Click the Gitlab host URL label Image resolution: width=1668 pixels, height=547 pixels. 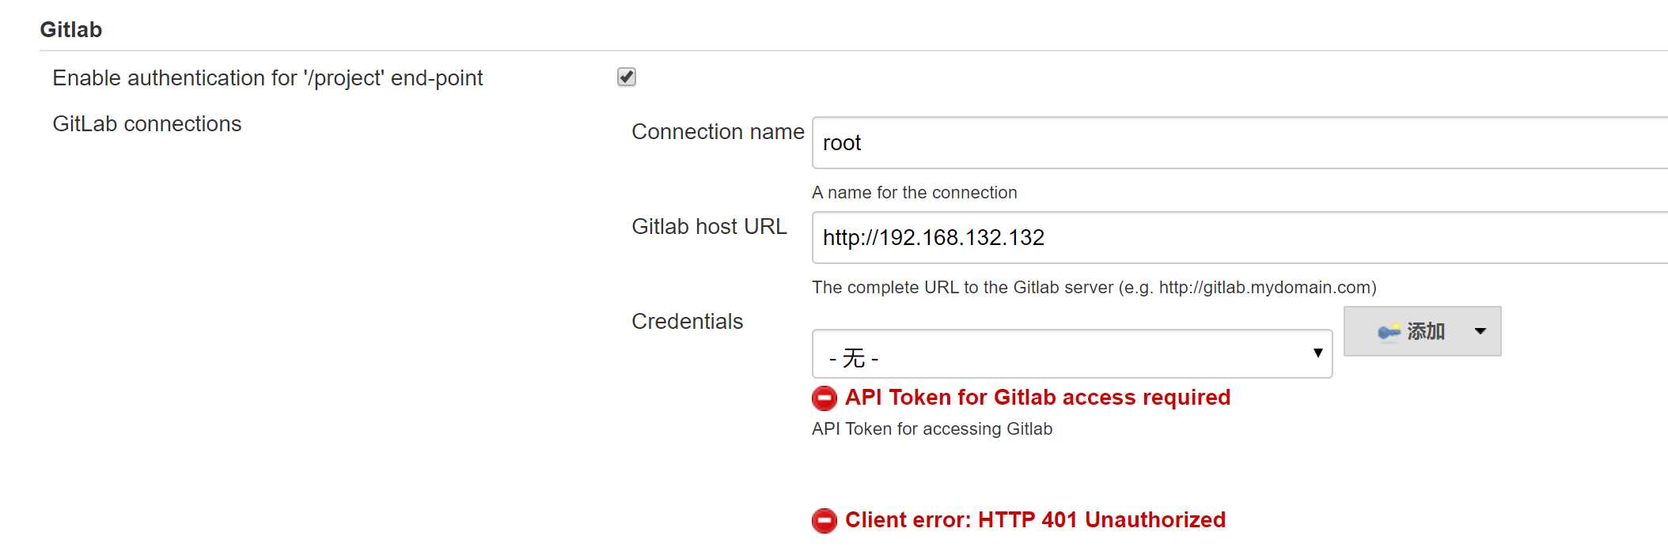(x=709, y=227)
